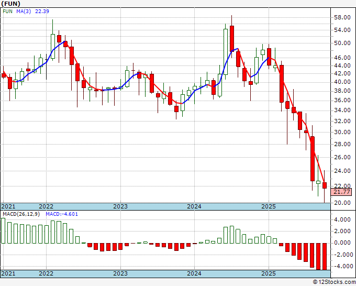Click the last red candle at 21.77
356x286 pixels.
325,185
